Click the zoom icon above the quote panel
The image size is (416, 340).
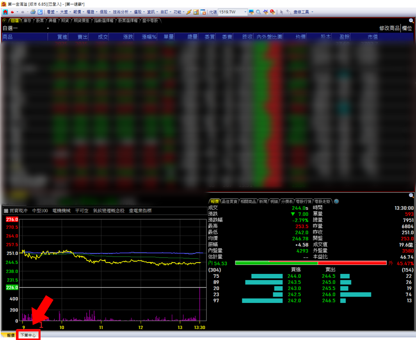tap(411, 195)
